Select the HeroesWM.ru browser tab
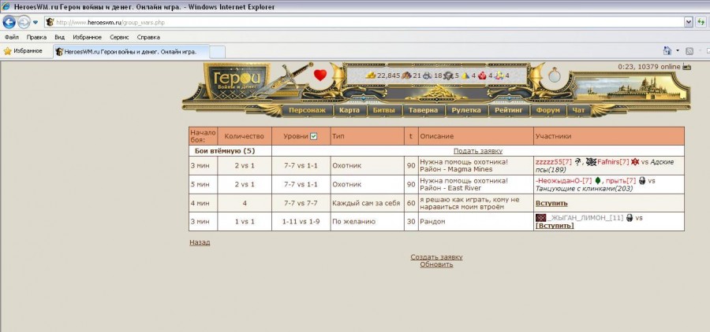This screenshot has width=710, height=332. (131, 51)
